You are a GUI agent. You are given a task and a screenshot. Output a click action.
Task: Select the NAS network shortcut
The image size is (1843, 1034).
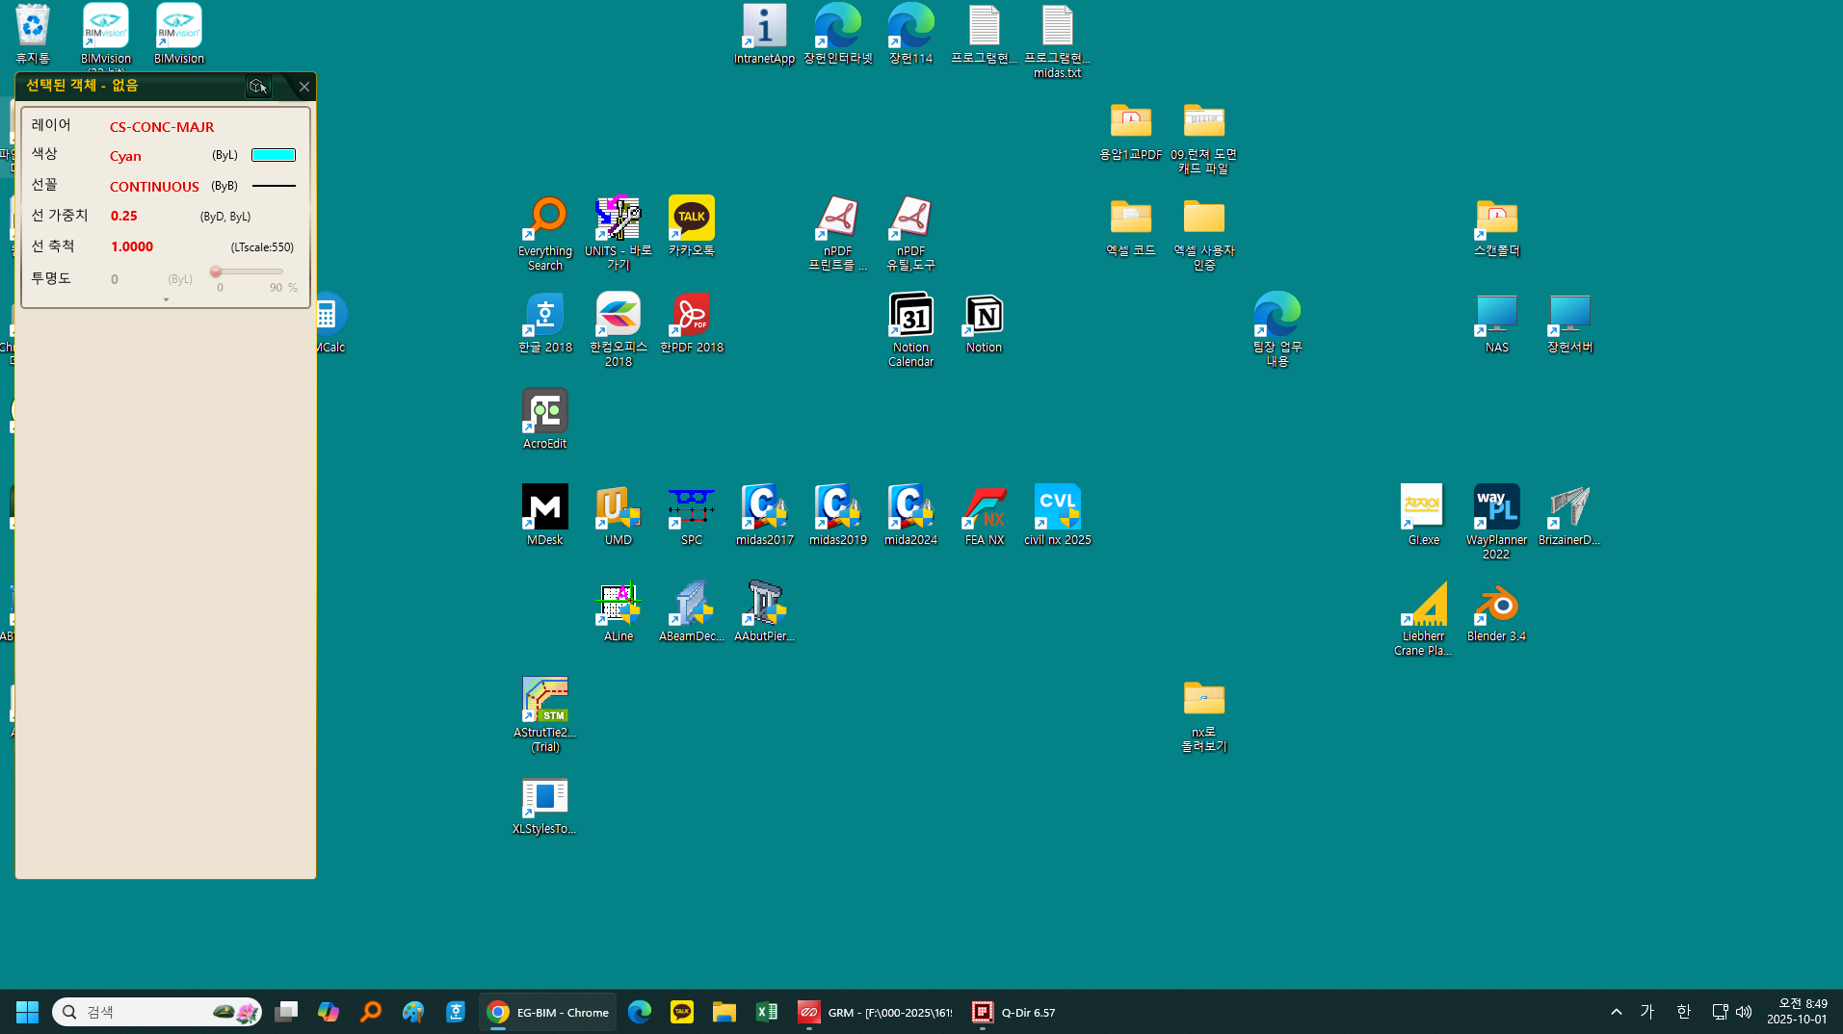point(1496,323)
